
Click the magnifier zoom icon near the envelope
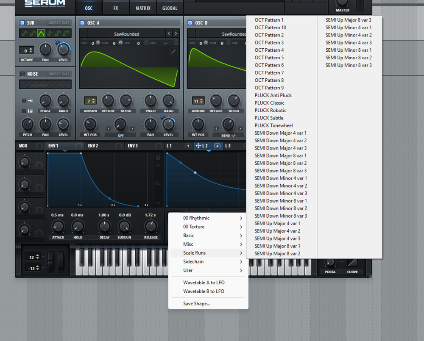click(x=158, y=183)
